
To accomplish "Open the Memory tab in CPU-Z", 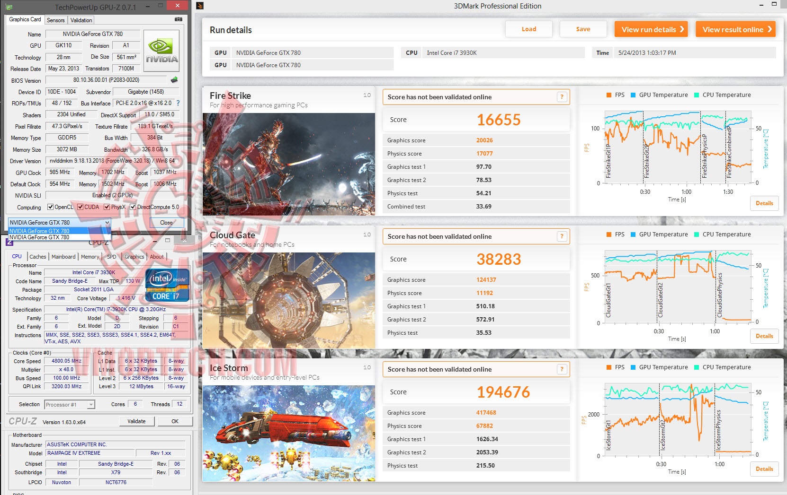I will (90, 257).
